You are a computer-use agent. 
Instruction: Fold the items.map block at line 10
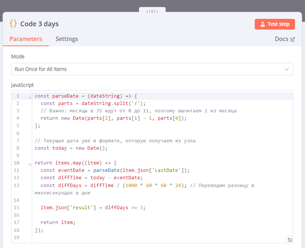pos(30,164)
